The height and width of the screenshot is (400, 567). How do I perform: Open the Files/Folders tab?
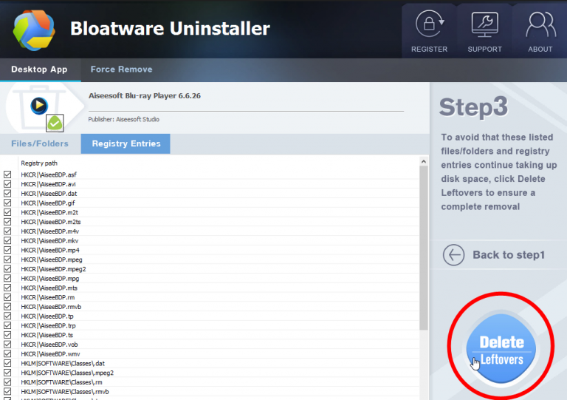click(x=40, y=143)
